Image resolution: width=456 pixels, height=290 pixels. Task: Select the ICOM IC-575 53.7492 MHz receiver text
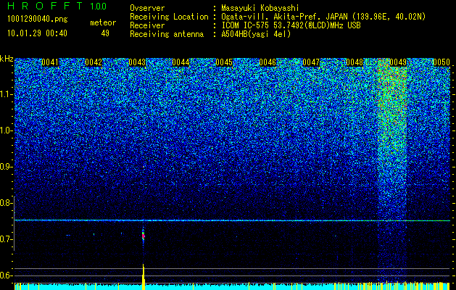(x=291, y=25)
